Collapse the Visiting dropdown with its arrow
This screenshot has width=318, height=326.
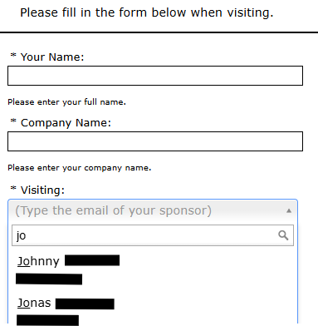289,211
